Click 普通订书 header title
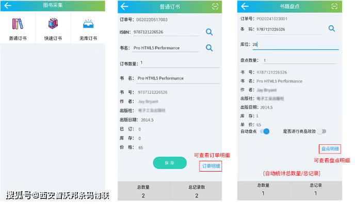Screen dimensions: 355x204 click(170, 7)
